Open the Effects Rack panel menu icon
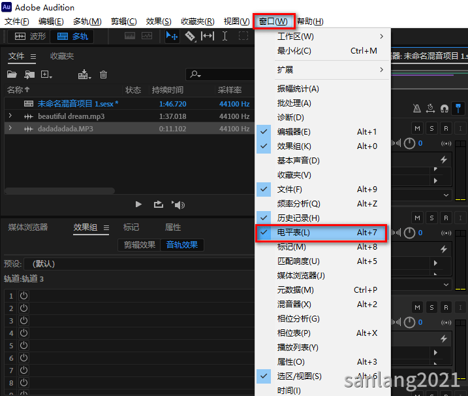468x396 pixels. (106, 228)
